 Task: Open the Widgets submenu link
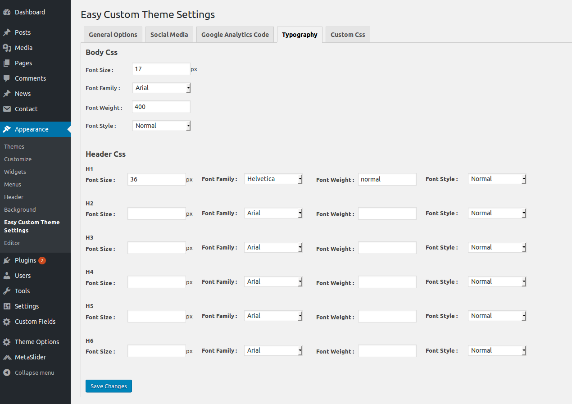coord(15,172)
